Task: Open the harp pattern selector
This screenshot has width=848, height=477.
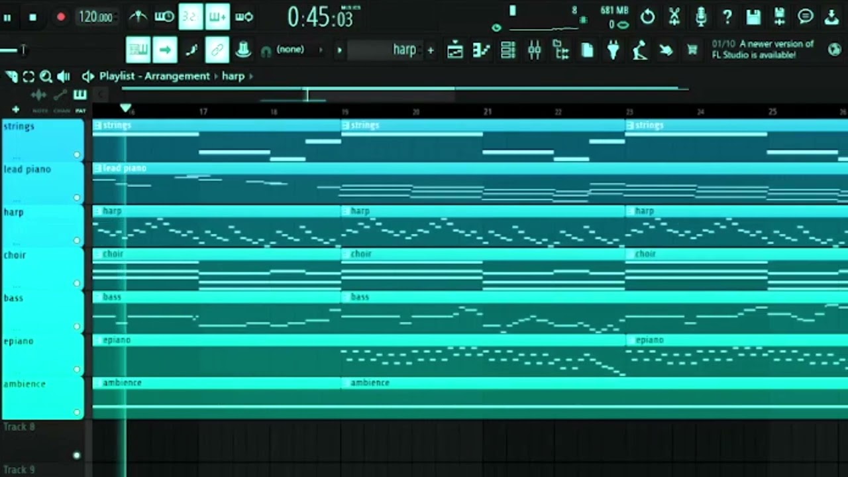Action: click(x=386, y=50)
